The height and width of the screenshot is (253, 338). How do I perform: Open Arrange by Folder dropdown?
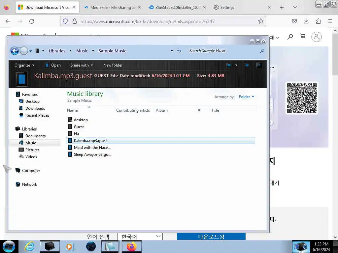[x=246, y=97]
